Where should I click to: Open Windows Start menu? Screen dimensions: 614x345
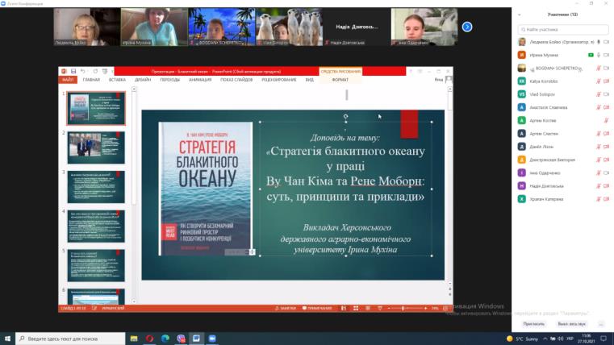point(7,339)
